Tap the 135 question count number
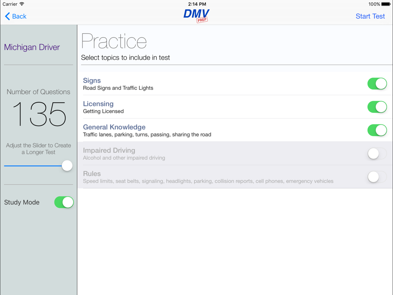This screenshot has width=393, height=295. (x=39, y=114)
